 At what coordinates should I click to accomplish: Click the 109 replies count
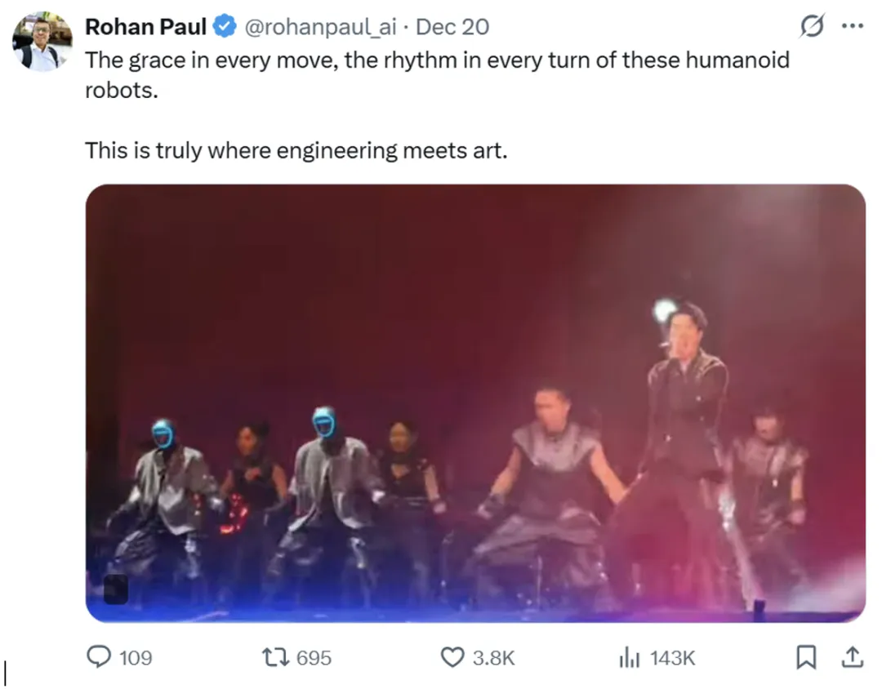click(136, 658)
